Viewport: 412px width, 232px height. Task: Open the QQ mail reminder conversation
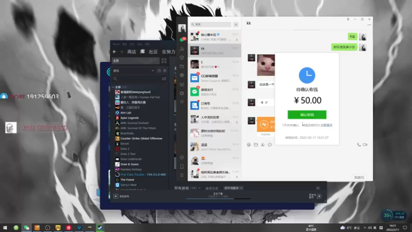(214, 78)
